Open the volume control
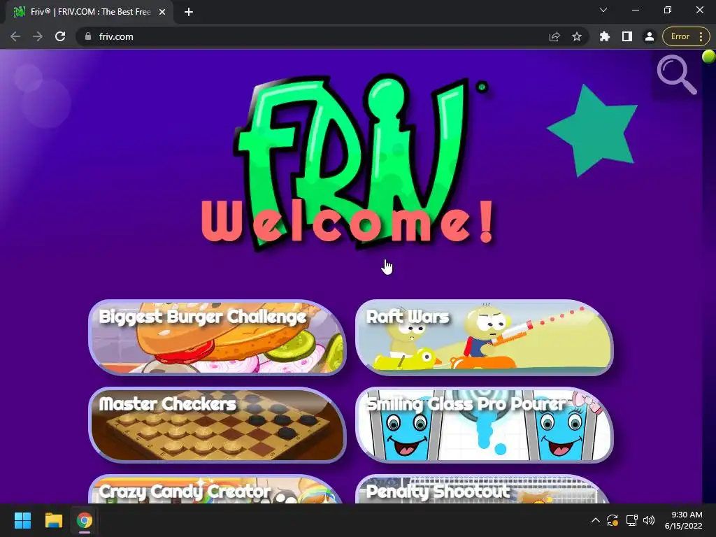 tap(648, 520)
